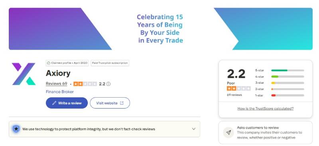The height and width of the screenshot is (146, 319).
Task: Open How is the TrustScore calculated link
Action: pos(265,109)
